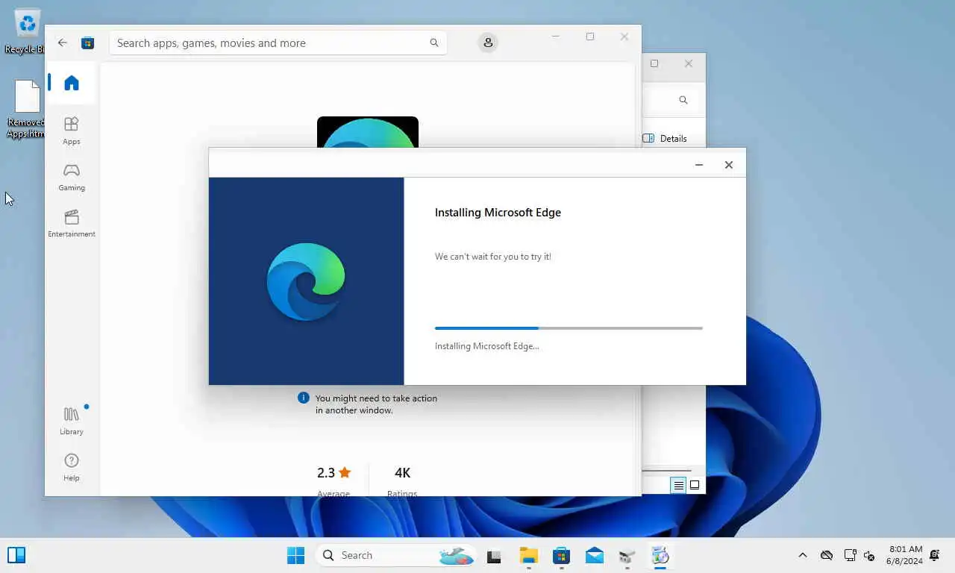Click the network tray icon
Image resolution: width=955 pixels, height=573 pixels.
(850, 555)
